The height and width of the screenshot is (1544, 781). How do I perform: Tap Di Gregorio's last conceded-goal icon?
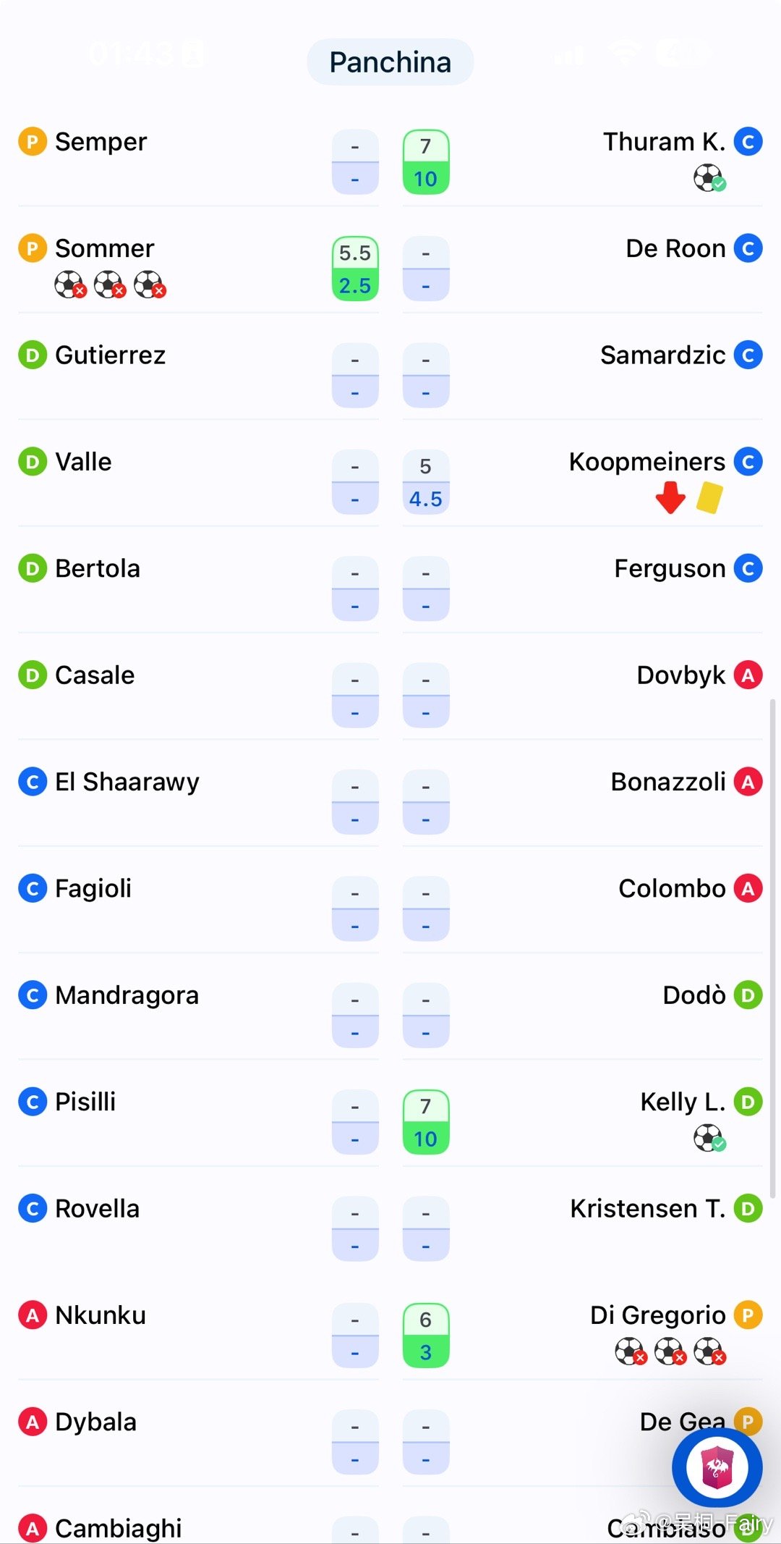pos(709,1351)
